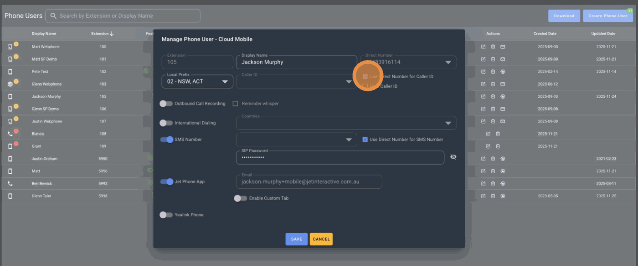Click the Glenn Tyler name cell
The height and width of the screenshot is (266, 638).
pos(41,196)
